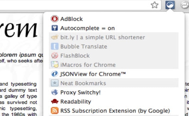Select RSS Subscription Extension (by Google)
The width and height of the screenshot is (189, 116).
pyautogui.click(x=114, y=111)
